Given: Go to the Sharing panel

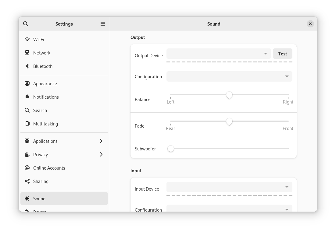Looking at the screenshot, I should (x=64, y=181).
